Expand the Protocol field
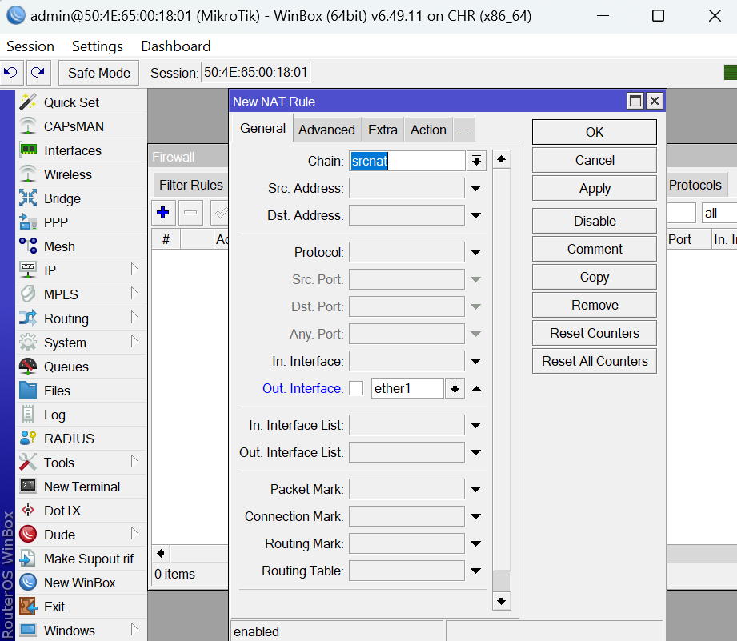This screenshot has height=641, width=737. coord(475,252)
